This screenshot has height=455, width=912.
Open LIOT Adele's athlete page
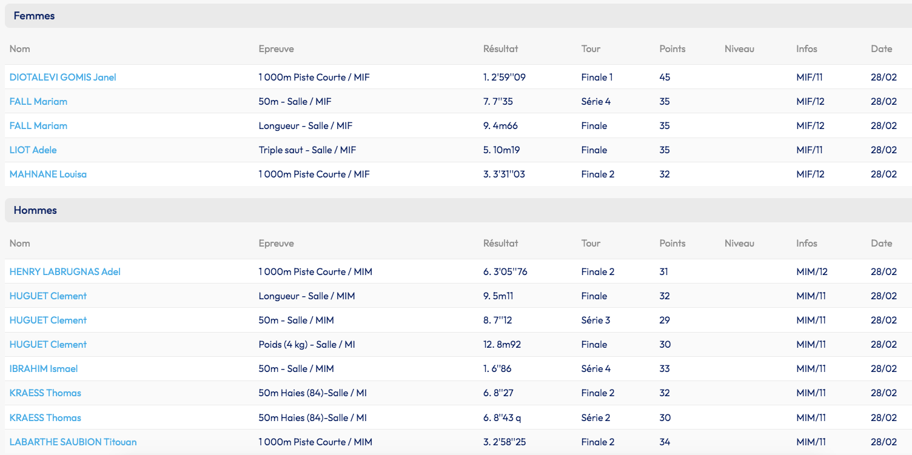33,150
